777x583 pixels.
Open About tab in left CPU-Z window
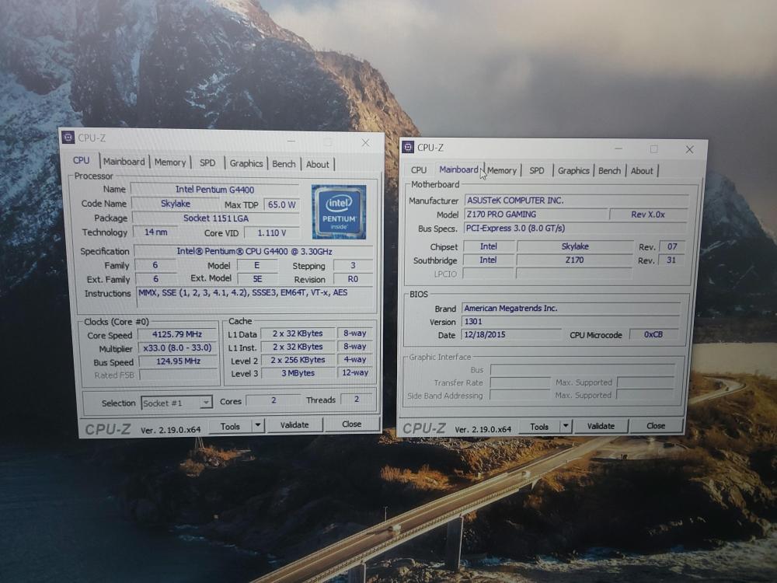[x=318, y=164]
